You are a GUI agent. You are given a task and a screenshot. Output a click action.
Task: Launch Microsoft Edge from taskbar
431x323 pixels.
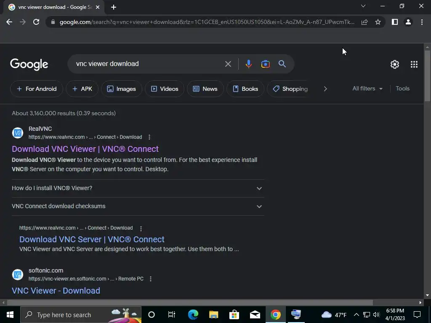click(x=193, y=315)
